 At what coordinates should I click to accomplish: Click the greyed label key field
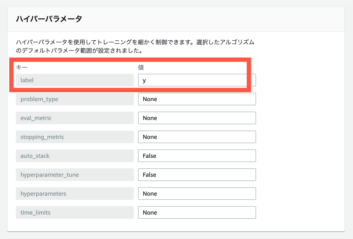(75, 80)
